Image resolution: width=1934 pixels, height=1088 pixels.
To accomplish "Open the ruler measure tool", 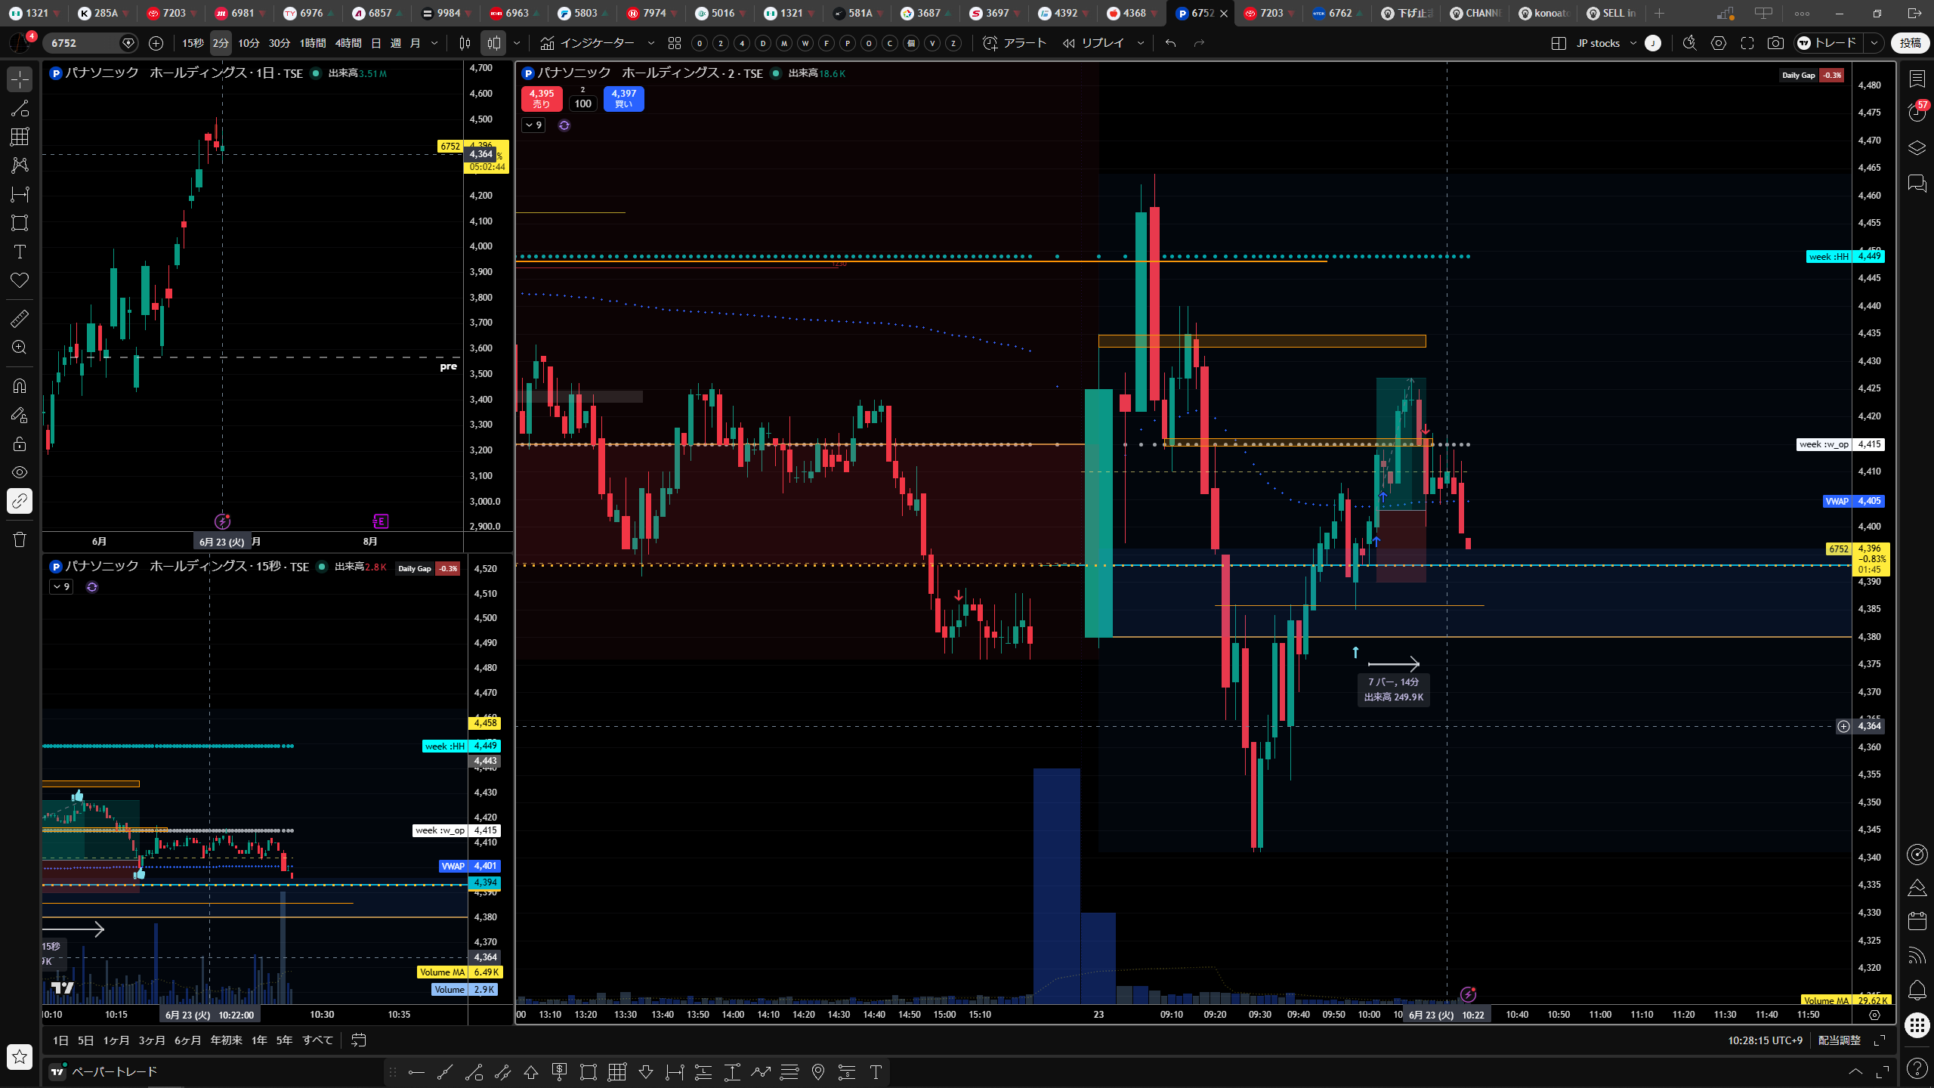I will (20, 319).
